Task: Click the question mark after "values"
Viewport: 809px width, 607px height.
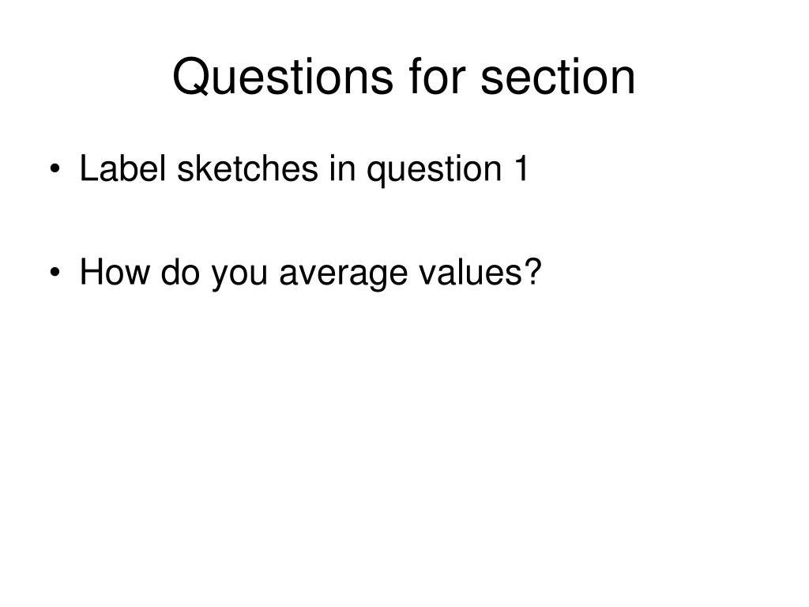Action: click(533, 272)
